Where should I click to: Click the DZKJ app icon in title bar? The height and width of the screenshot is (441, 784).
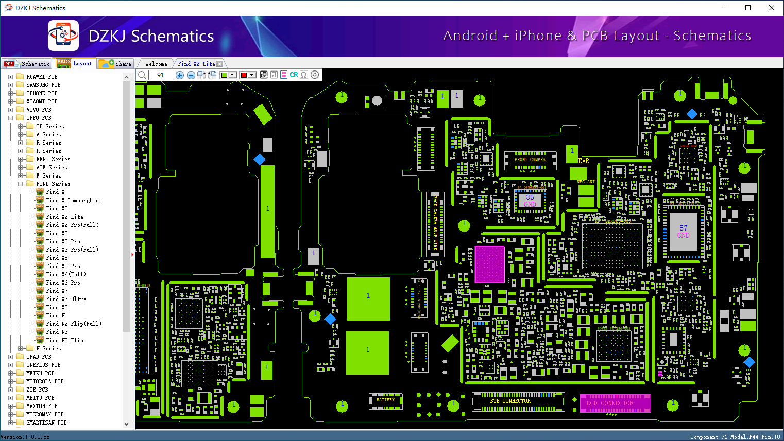8,8
